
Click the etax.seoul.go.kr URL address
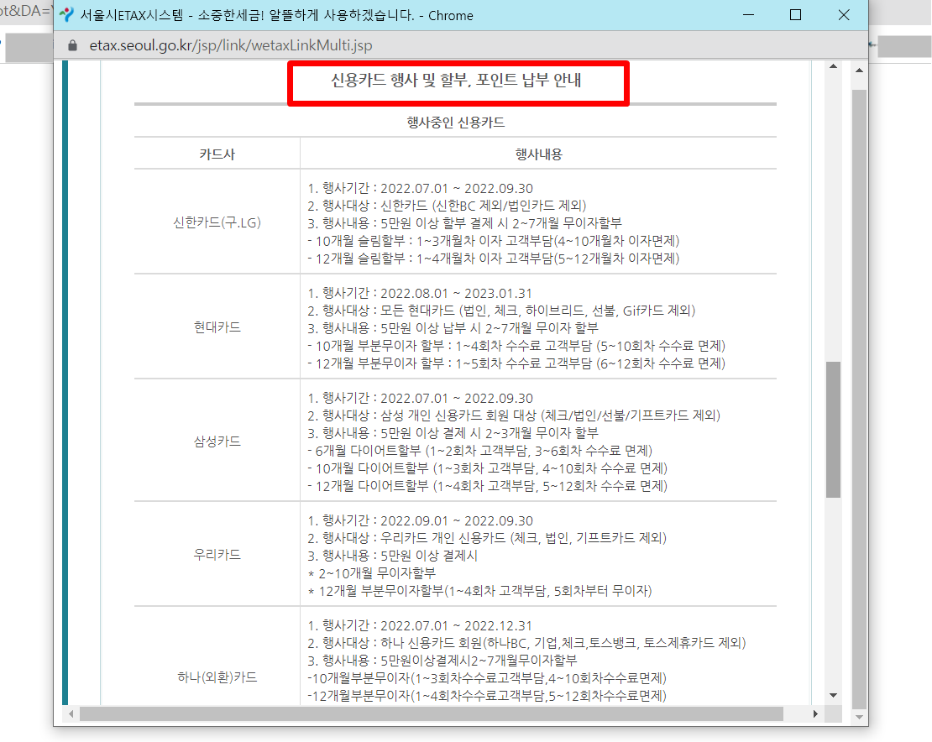(231, 45)
